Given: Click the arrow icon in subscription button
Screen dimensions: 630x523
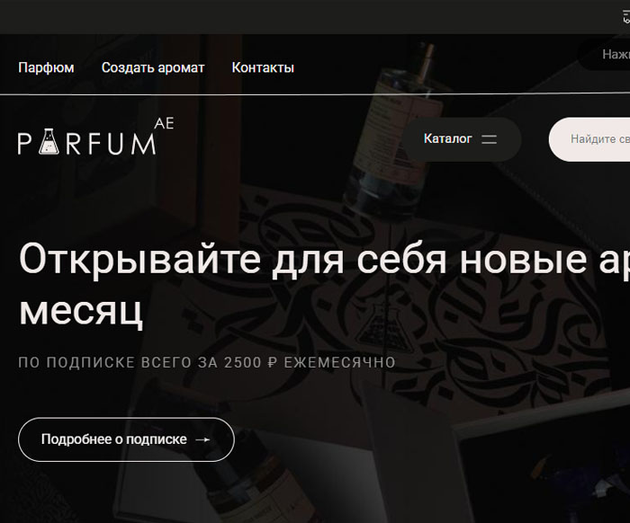Looking at the screenshot, I should point(202,439).
